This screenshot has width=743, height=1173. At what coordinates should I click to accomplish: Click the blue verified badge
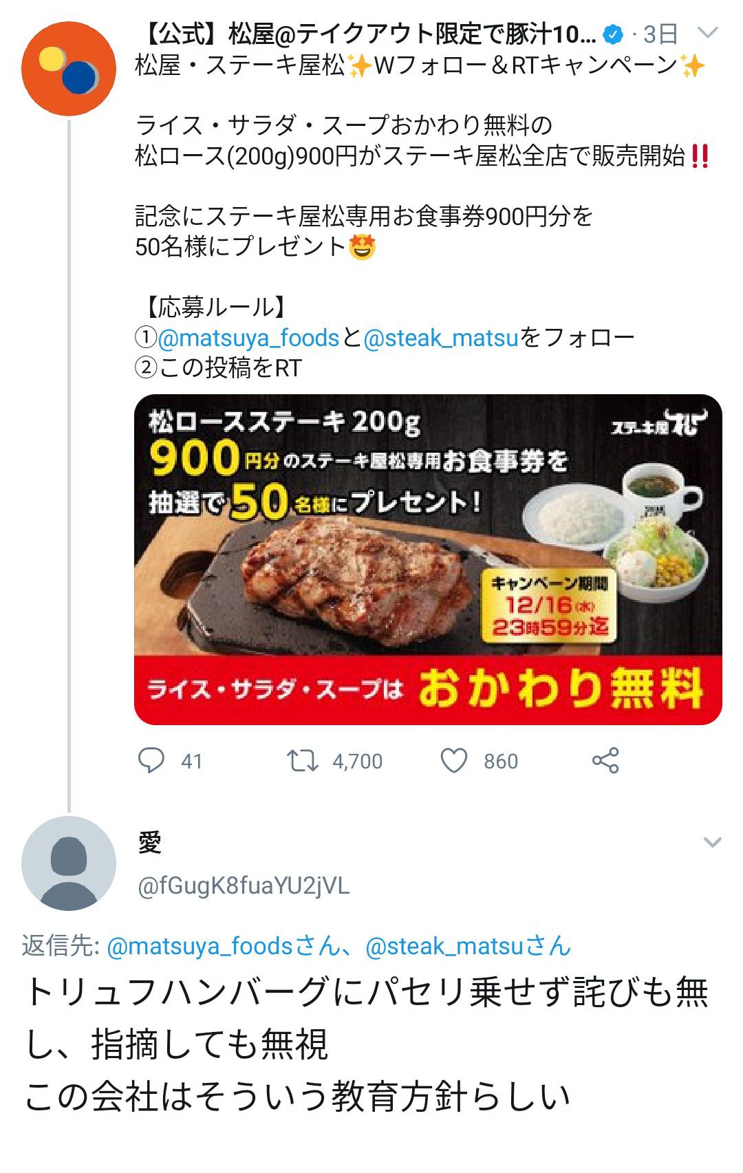612,34
